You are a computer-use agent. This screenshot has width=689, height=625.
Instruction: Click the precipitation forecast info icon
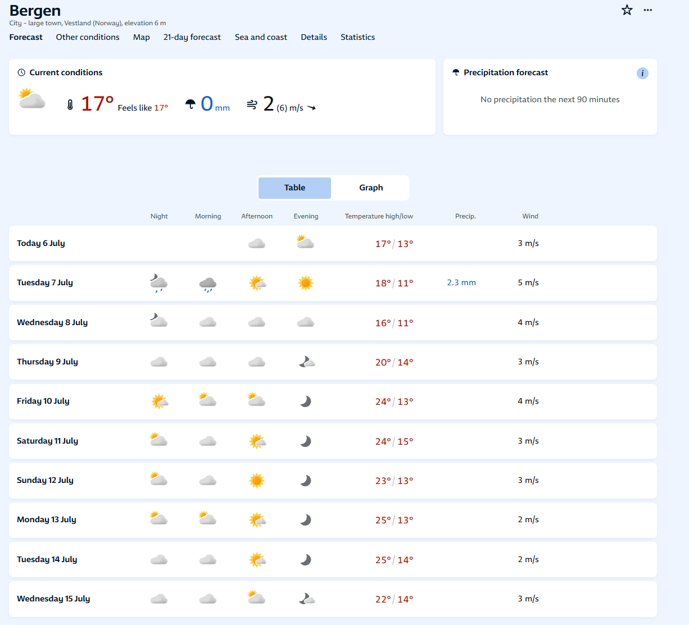[642, 73]
